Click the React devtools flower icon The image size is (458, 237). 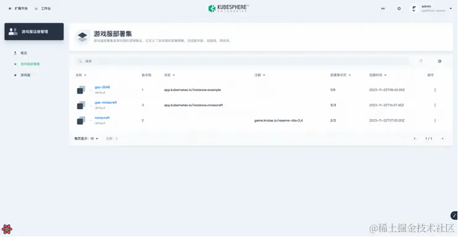click(x=7, y=230)
